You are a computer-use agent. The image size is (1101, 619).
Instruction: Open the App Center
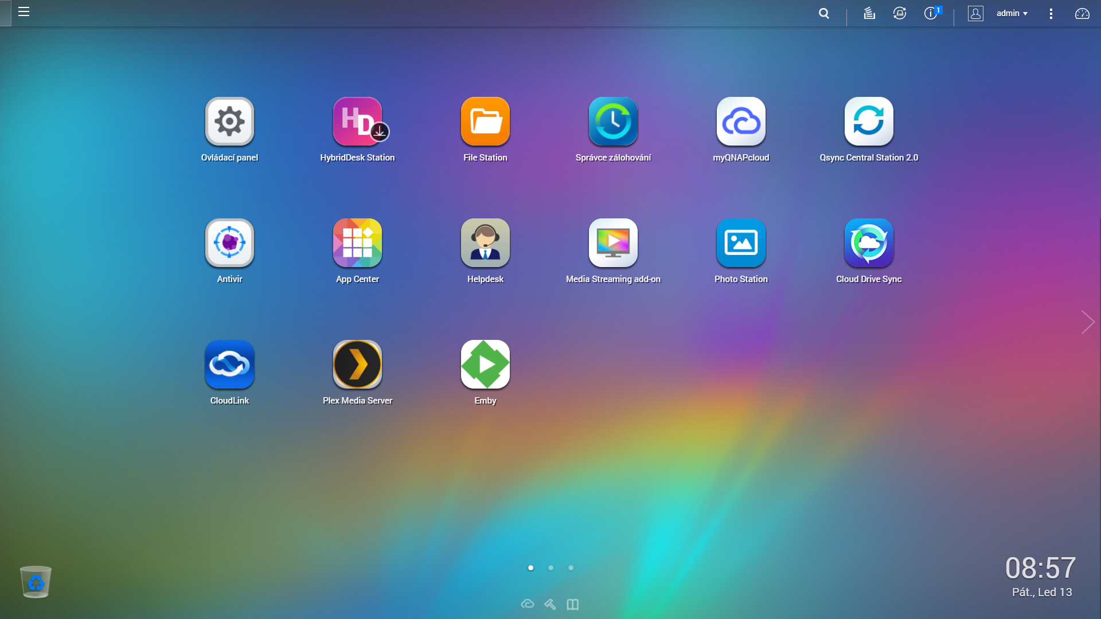pos(357,243)
